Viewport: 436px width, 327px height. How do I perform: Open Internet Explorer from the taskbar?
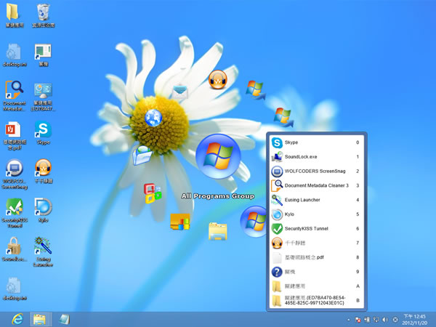[15, 318]
